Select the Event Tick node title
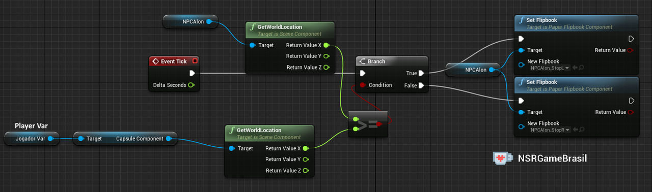Screen dimensions: 652x192 [x=174, y=61]
